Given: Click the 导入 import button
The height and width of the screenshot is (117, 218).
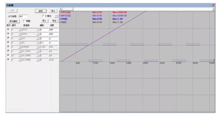Looking at the screenshot, I should (x=44, y=21).
